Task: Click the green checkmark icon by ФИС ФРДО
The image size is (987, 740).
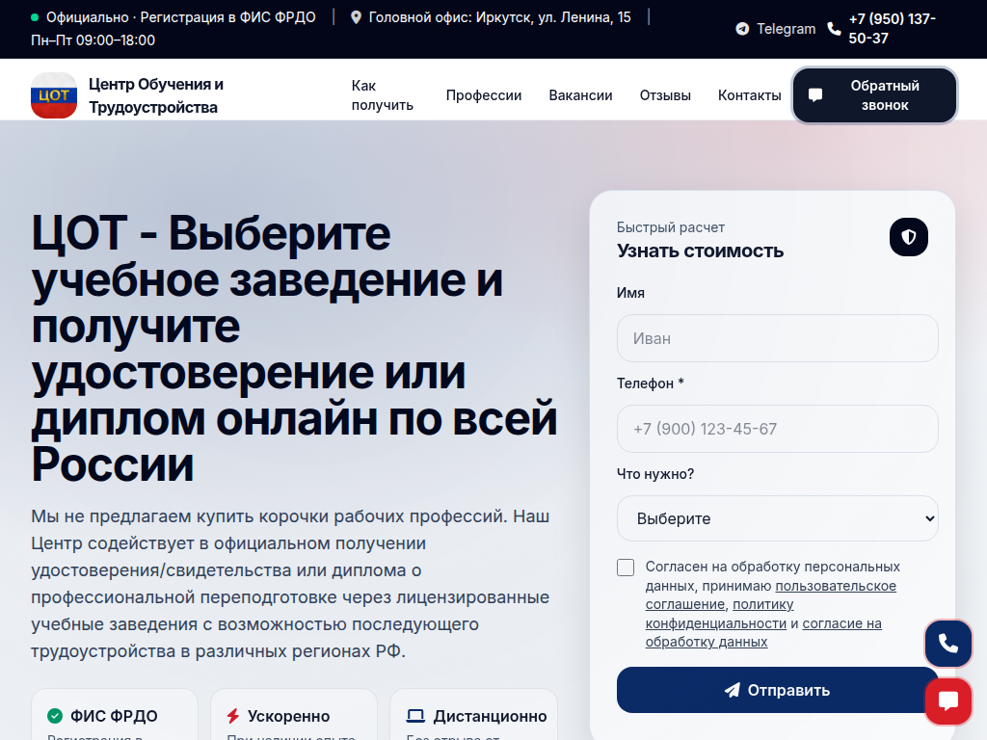Action: tap(55, 716)
